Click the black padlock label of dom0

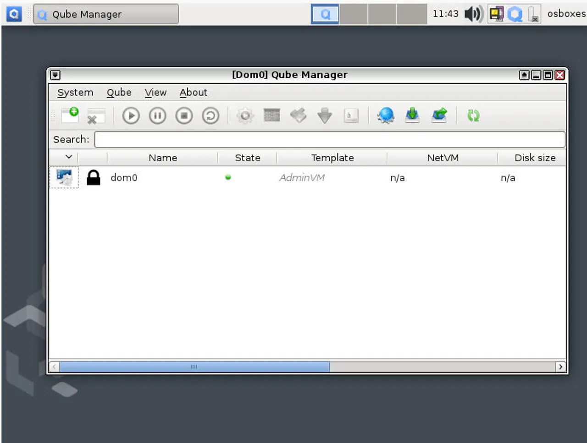[94, 177]
